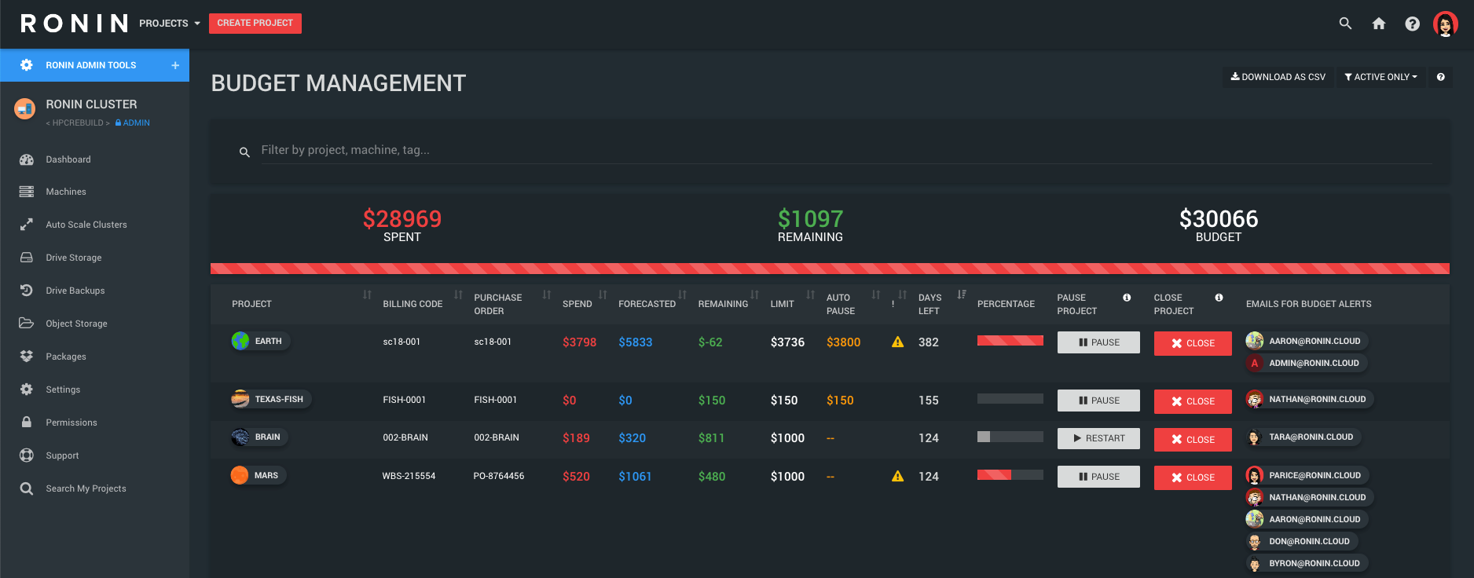This screenshot has height=578, width=1474.
Task: Click the ADMIN lock link under cluster
Action: [x=133, y=123]
